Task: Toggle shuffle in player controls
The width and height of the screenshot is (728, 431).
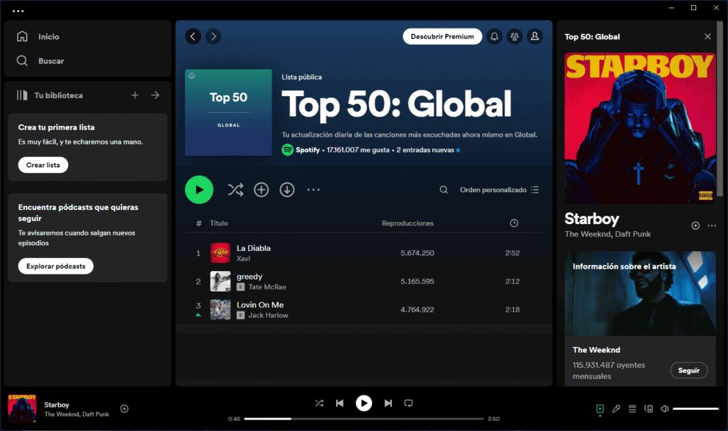Action: click(x=319, y=403)
